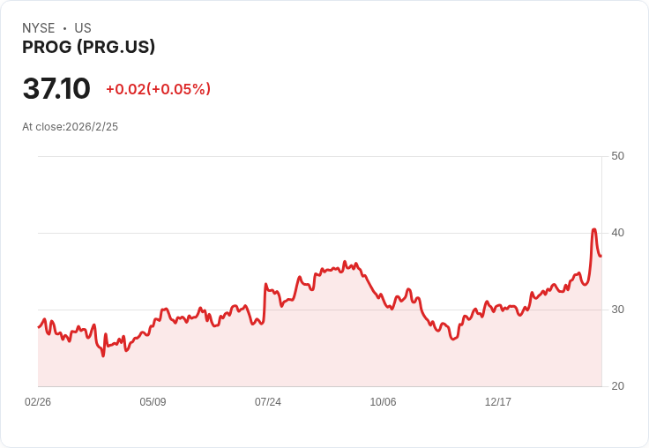Click the 02/26 date axis label
649x448 pixels.
tap(38, 402)
